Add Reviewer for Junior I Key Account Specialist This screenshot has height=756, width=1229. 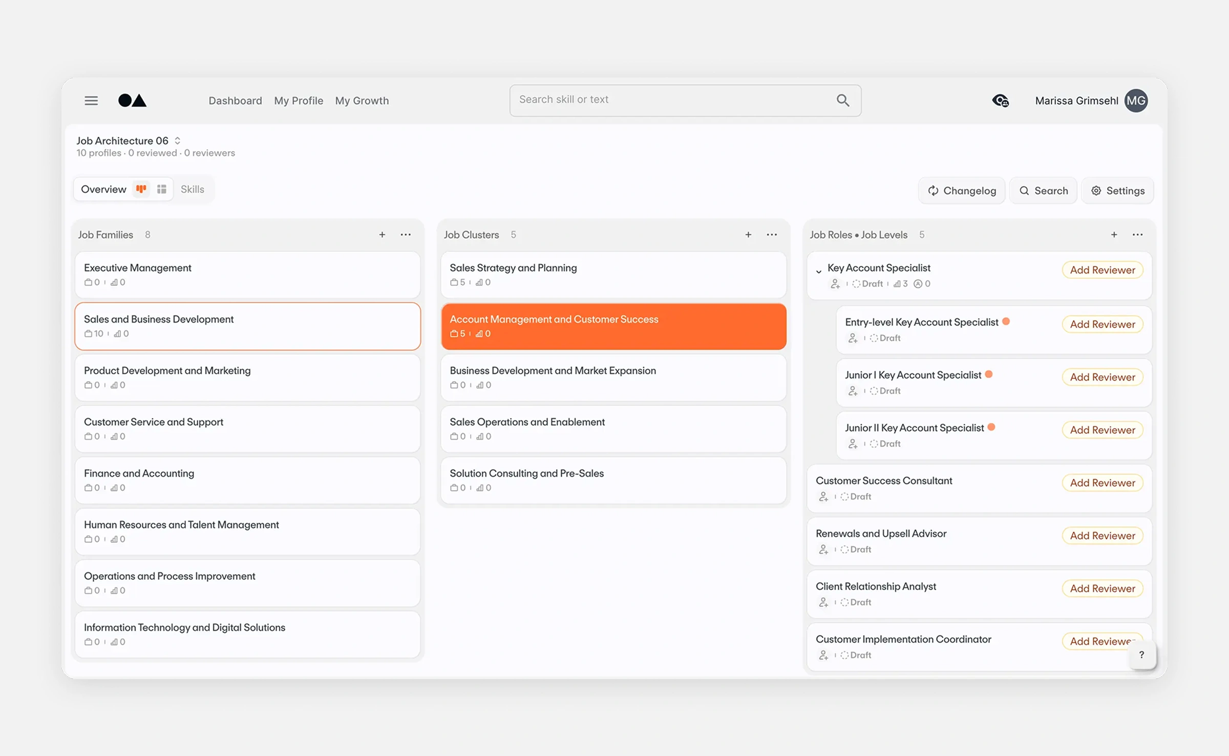(x=1103, y=377)
